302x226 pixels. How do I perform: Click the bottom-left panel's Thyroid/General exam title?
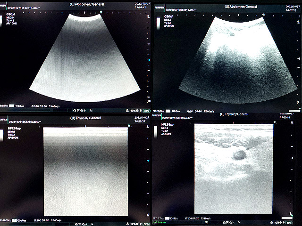85,118
